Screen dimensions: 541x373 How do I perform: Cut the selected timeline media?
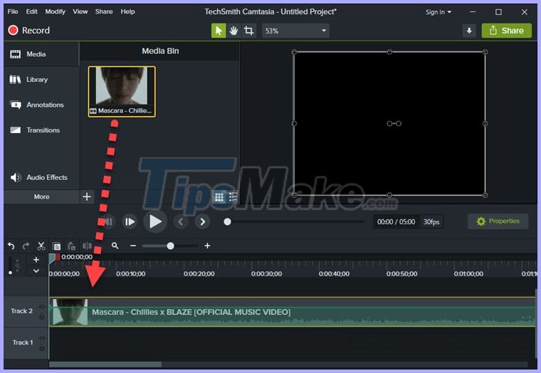tap(41, 246)
